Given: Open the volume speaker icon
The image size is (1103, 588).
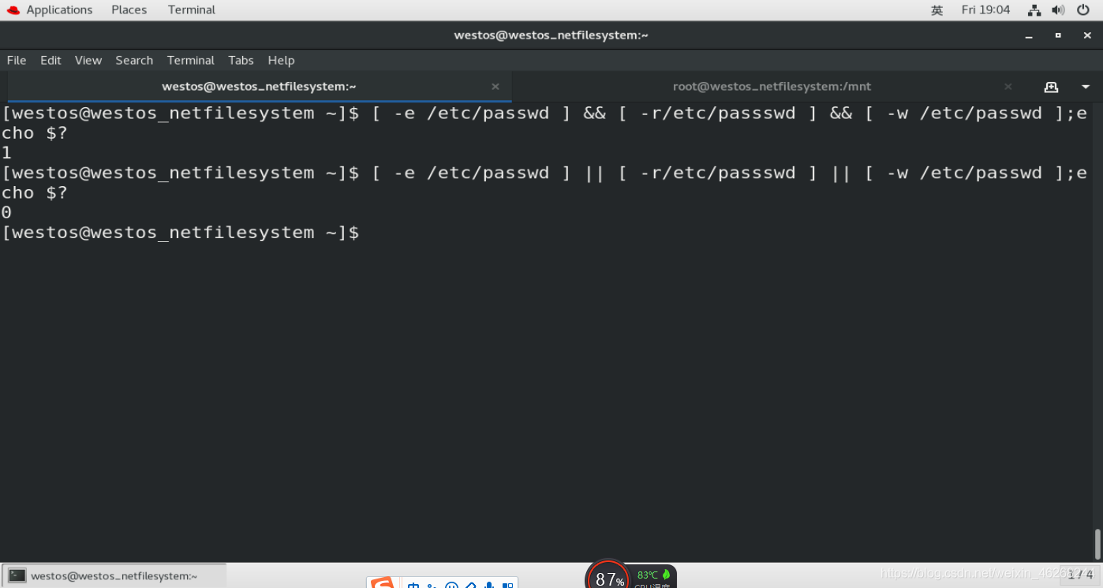Looking at the screenshot, I should tap(1059, 10).
